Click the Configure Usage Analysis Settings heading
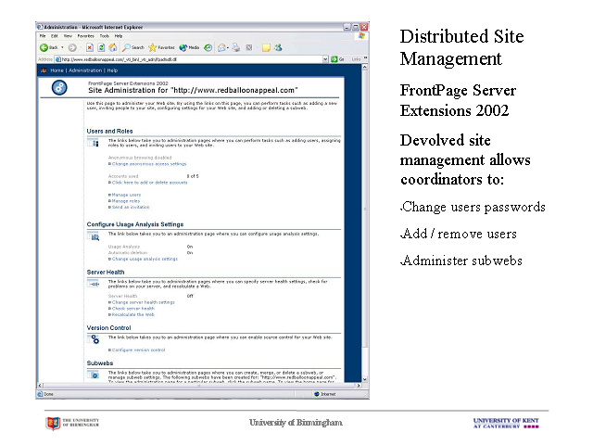 (x=135, y=224)
